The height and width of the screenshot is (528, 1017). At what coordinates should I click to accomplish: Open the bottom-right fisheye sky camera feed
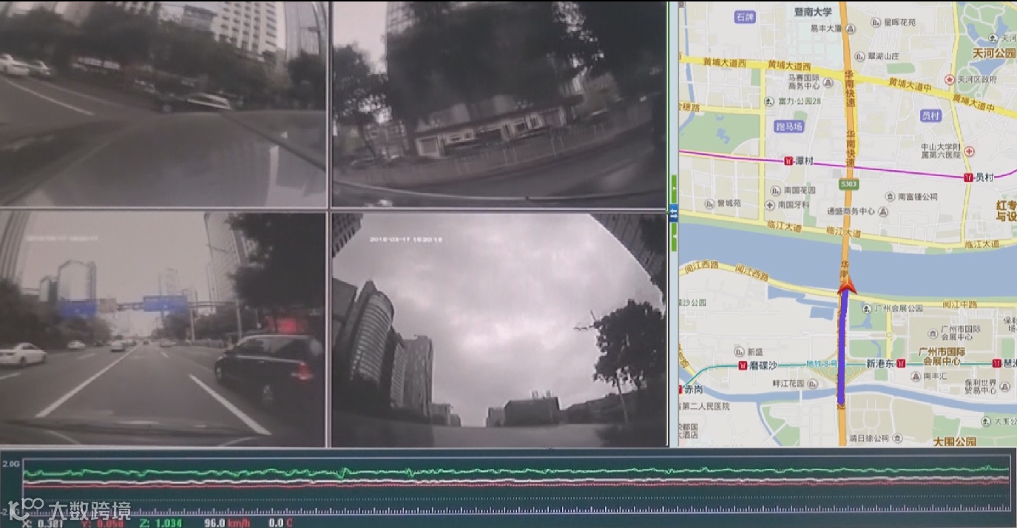click(x=499, y=330)
